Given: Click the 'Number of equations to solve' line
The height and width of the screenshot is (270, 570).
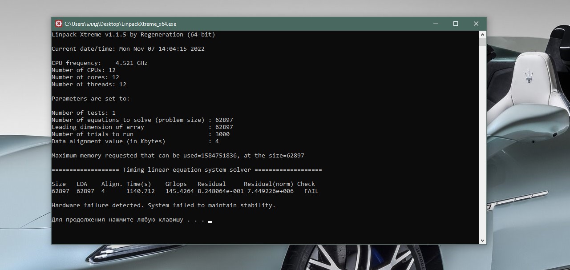Looking at the screenshot, I should [142, 120].
